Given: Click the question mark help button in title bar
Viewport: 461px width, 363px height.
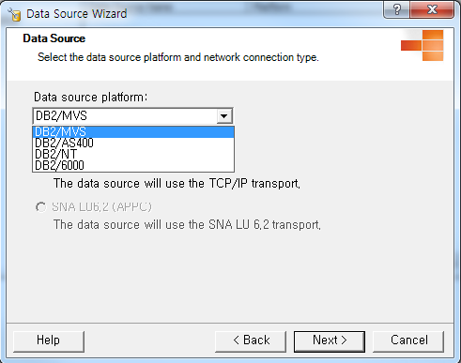Looking at the screenshot, I should click(396, 9).
